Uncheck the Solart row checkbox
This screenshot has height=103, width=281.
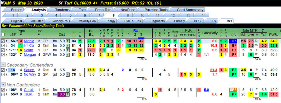click(3, 50)
